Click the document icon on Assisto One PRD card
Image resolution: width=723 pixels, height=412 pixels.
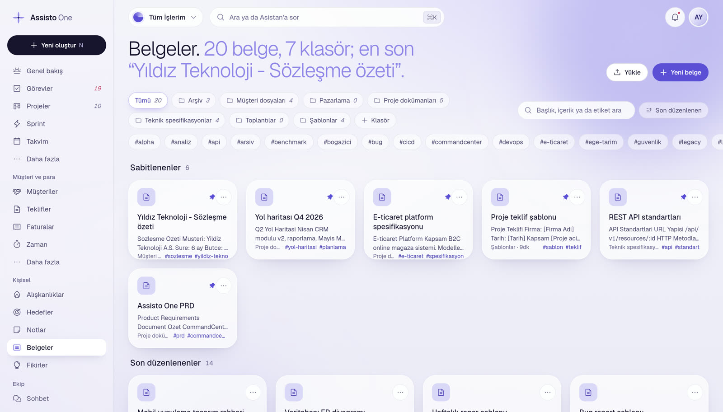click(x=146, y=286)
